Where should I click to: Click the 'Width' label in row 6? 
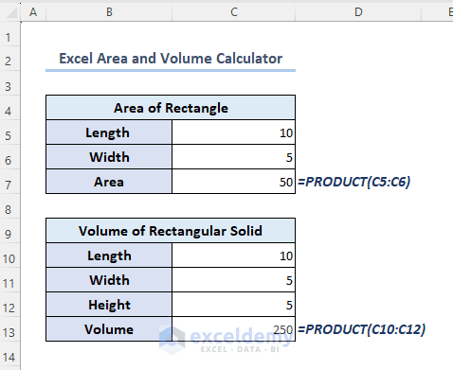pos(109,157)
